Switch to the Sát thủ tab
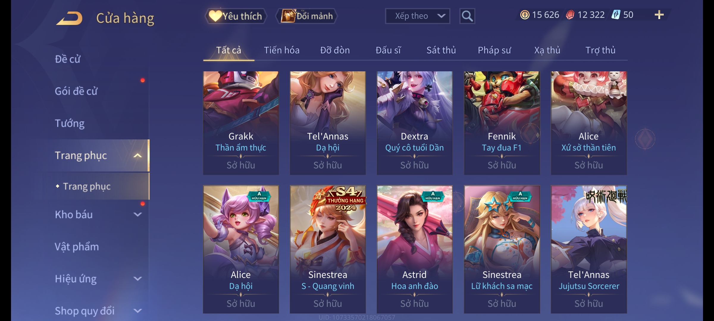714x321 pixels. tap(441, 50)
